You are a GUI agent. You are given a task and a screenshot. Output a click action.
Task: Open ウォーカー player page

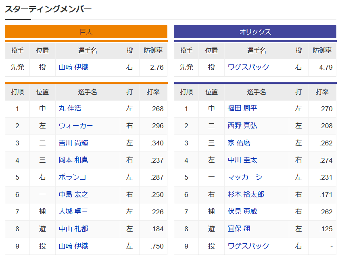[x=76, y=126]
